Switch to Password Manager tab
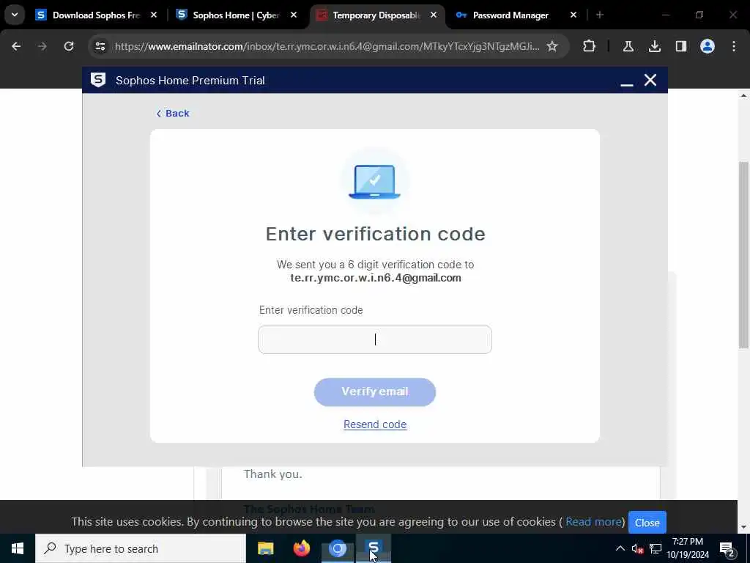750x563 pixels. point(510,15)
